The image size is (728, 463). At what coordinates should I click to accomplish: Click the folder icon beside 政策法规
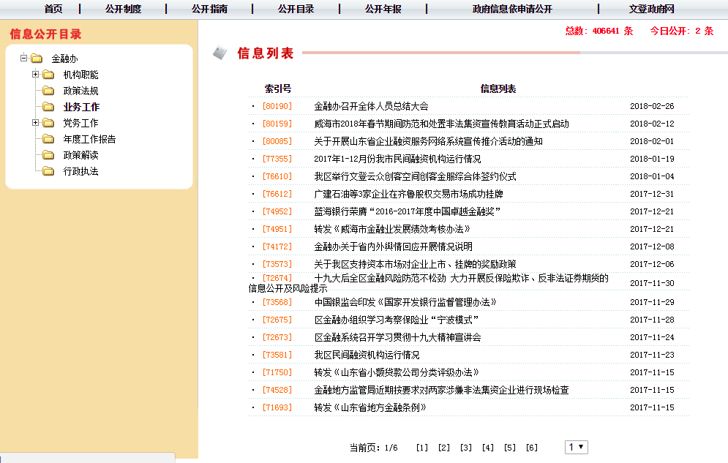pos(48,91)
